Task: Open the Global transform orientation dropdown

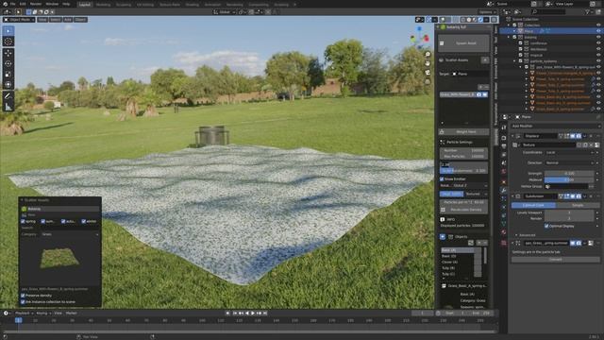Action: coord(225,12)
